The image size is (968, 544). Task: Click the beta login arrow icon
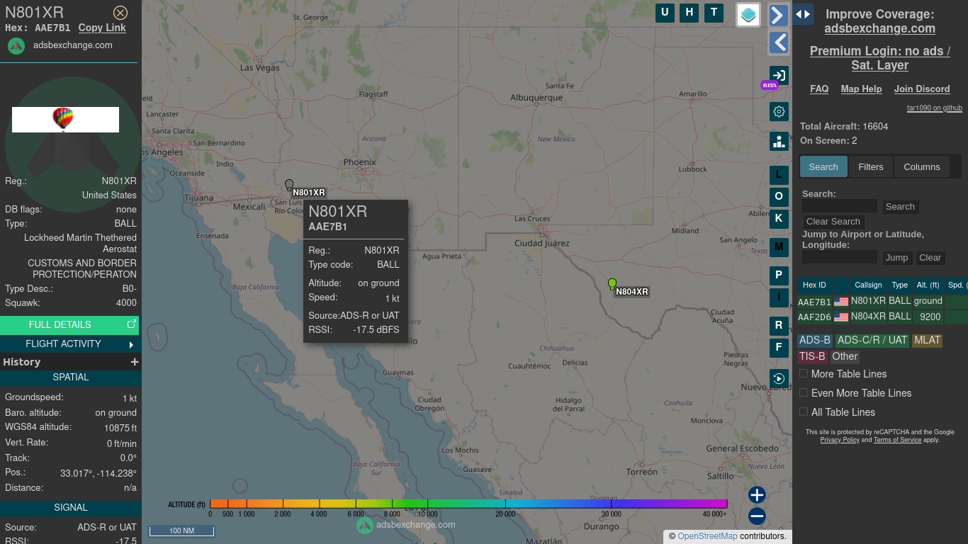click(x=779, y=75)
